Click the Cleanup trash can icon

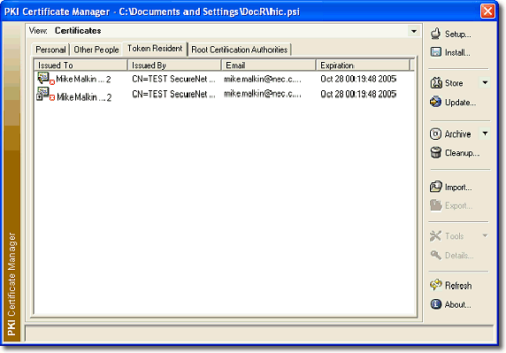pos(435,152)
